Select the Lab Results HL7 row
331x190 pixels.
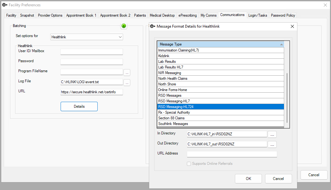220,67
